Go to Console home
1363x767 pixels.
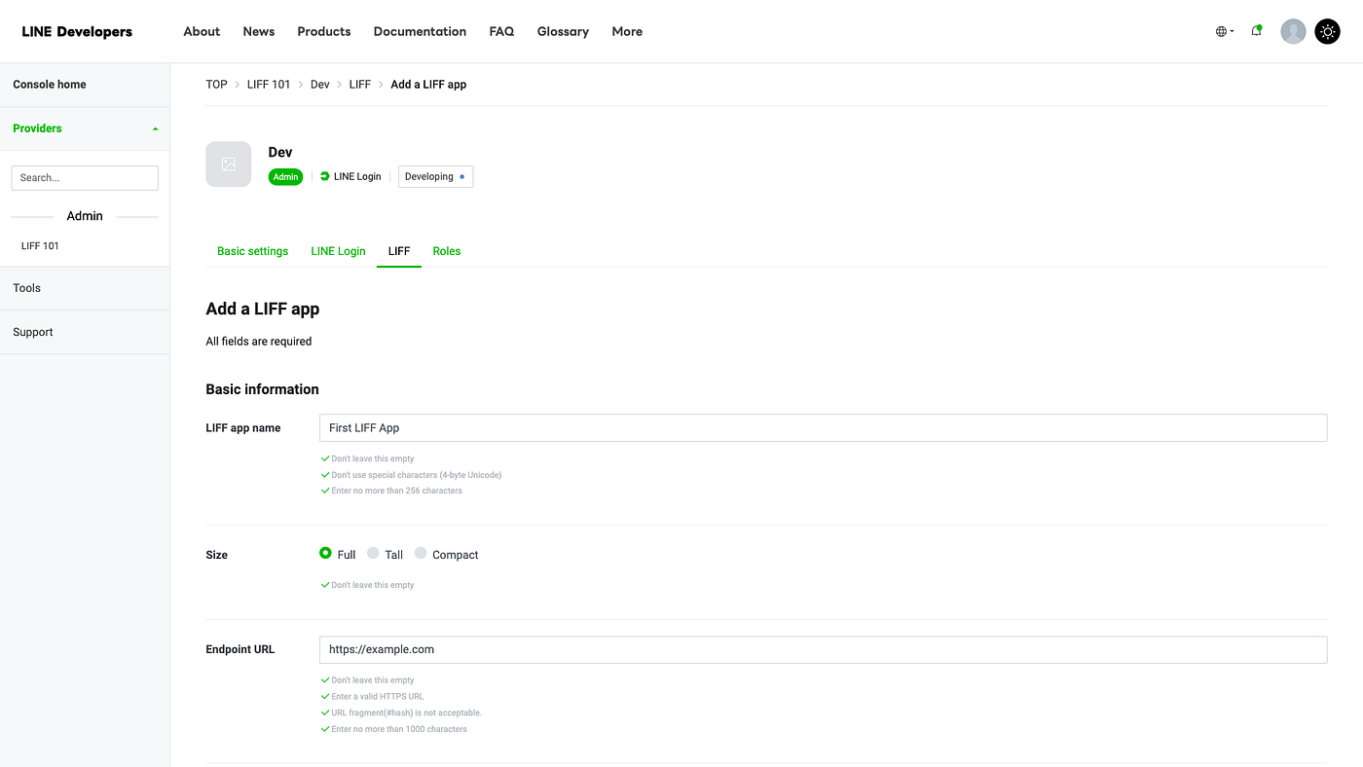[x=85, y=85]
